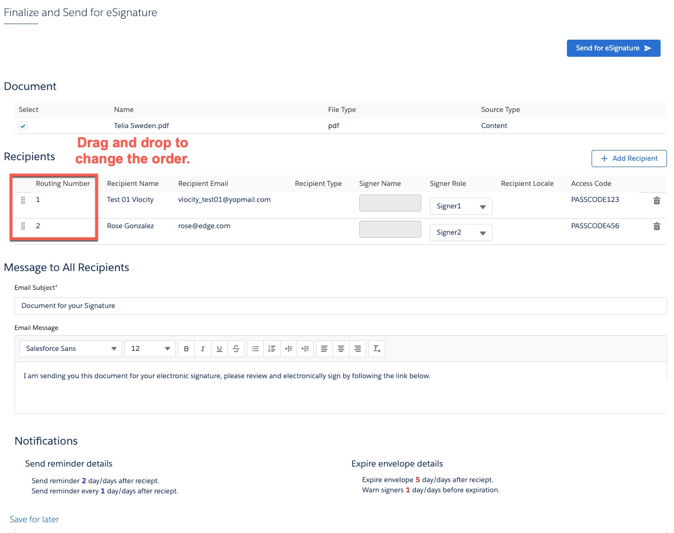Click the drag handle for routing number 2
This screenshot has height=533, width=674.
(23, 226)
